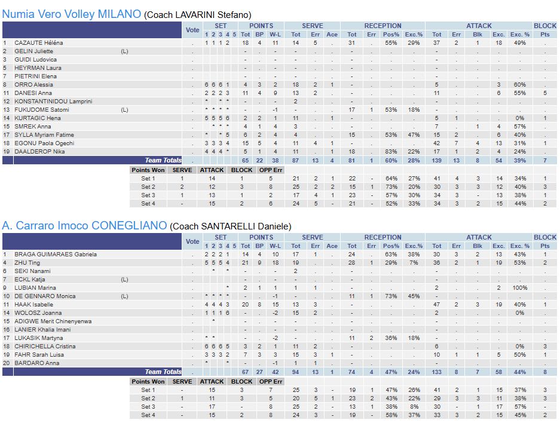The height and width of the screenshot is (429, 560).
Task: Select ORRO Alessia row
Action: point(280,85)
